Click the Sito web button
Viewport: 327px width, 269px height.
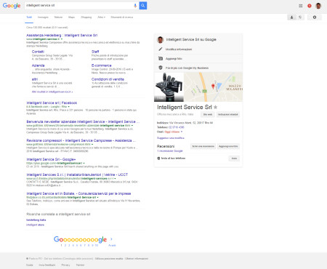coord(208,114)
